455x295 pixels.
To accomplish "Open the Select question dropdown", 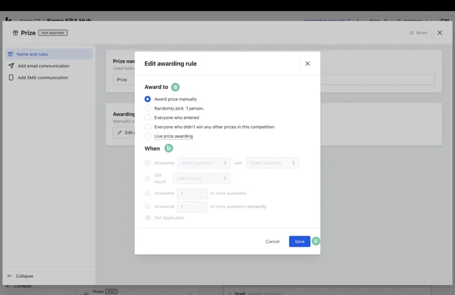I will click(x=204, y=163).
